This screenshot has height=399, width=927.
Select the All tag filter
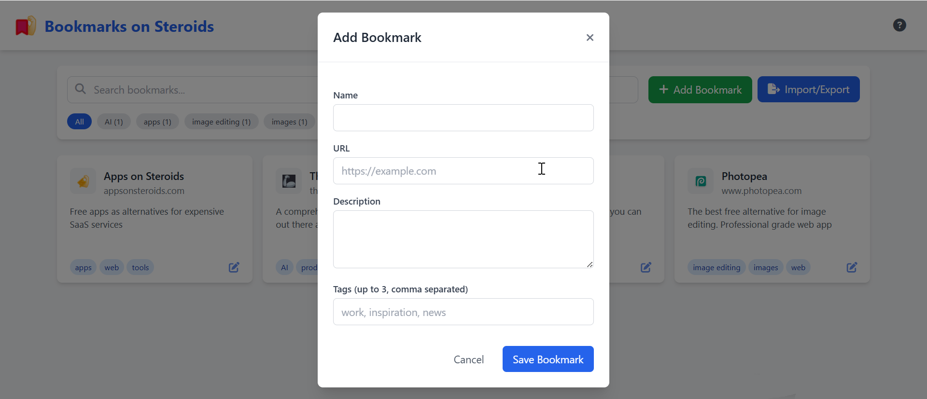(79, 122)
